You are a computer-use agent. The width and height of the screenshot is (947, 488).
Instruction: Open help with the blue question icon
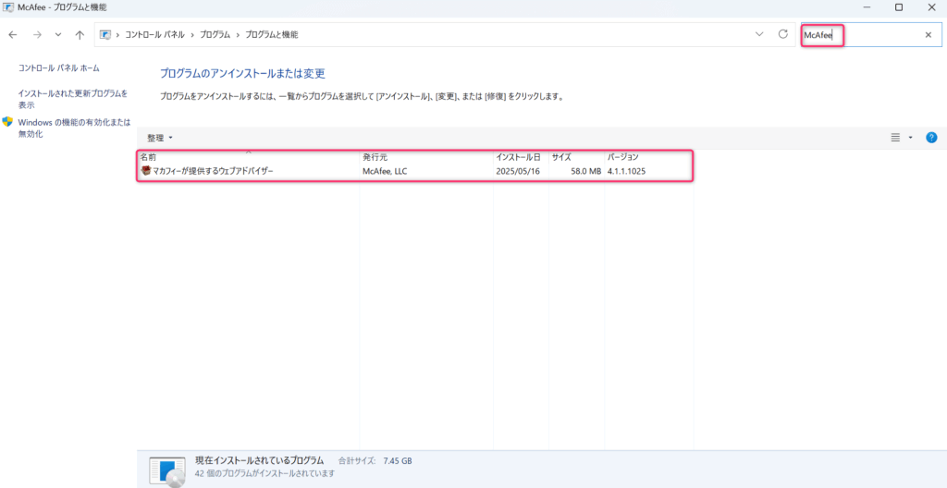point(931,138)
